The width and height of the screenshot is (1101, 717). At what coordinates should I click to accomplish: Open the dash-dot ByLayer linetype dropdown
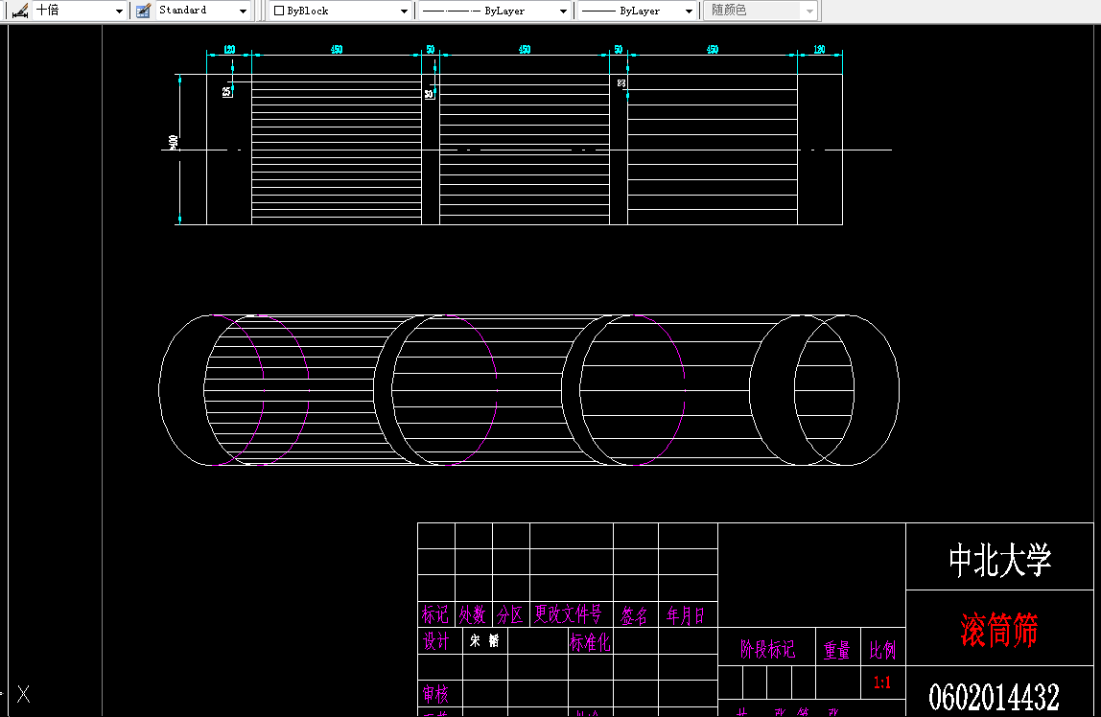tap(494, 11)
